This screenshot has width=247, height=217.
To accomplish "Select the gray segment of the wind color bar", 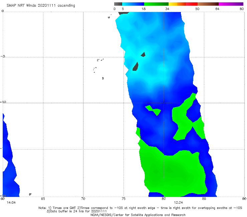I will coord(118,4).
